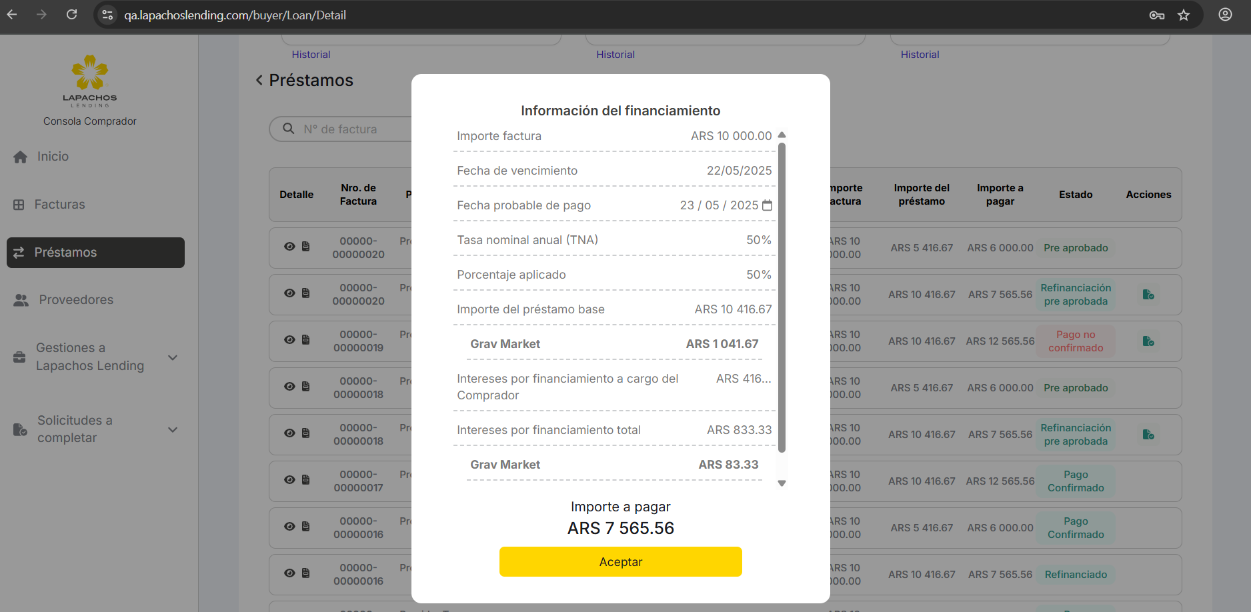Screen dimensions: 1251x612
Task: Click the search magnifier icon in invoice field
Action: pyautogui.click(x=289, y=129)
